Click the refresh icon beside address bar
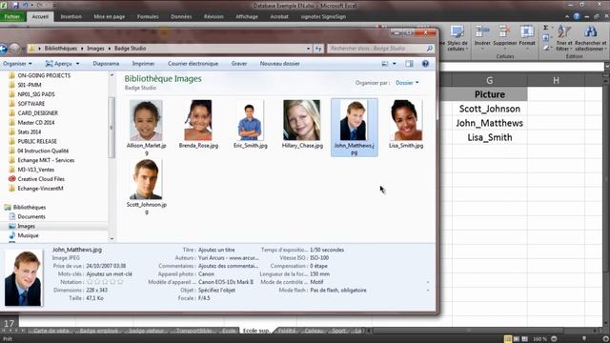 tap(318, 49)
